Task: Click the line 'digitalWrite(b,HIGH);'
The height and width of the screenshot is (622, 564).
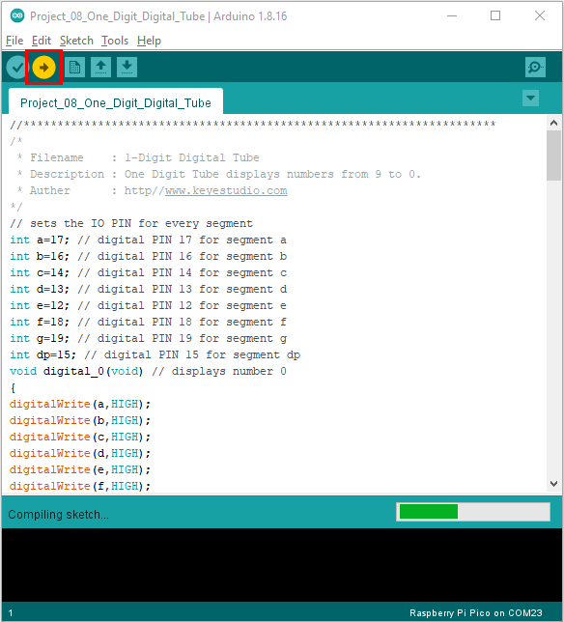Action: [80, 420]
